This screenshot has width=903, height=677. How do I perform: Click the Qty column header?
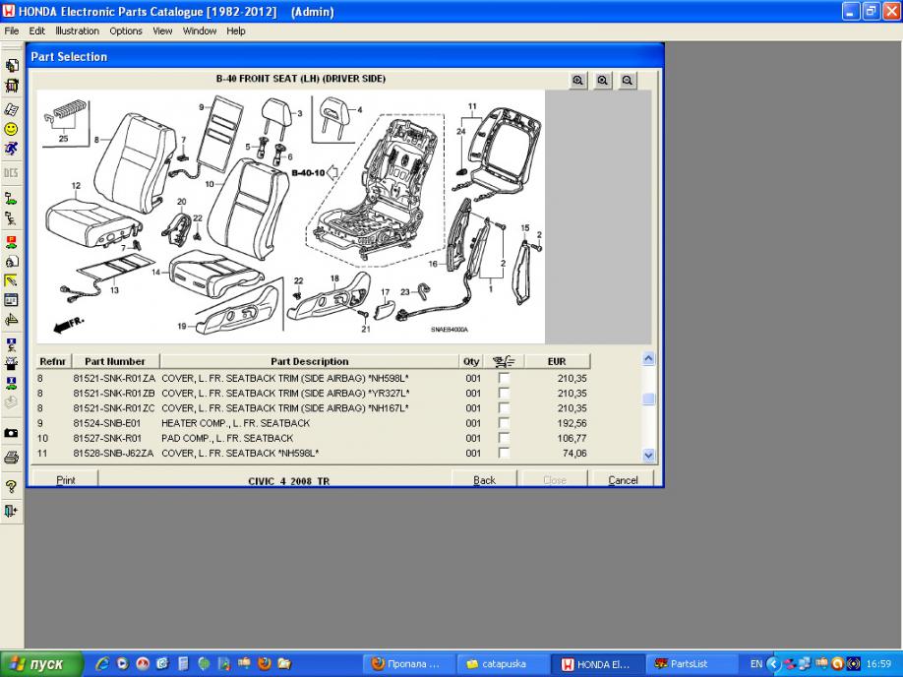471,361
